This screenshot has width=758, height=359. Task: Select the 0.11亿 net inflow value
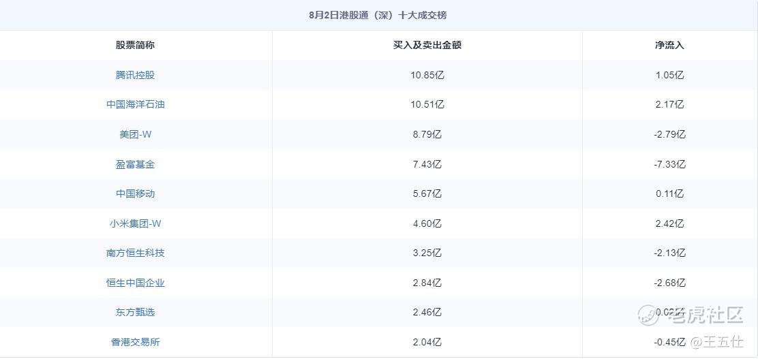click(670, 193)
